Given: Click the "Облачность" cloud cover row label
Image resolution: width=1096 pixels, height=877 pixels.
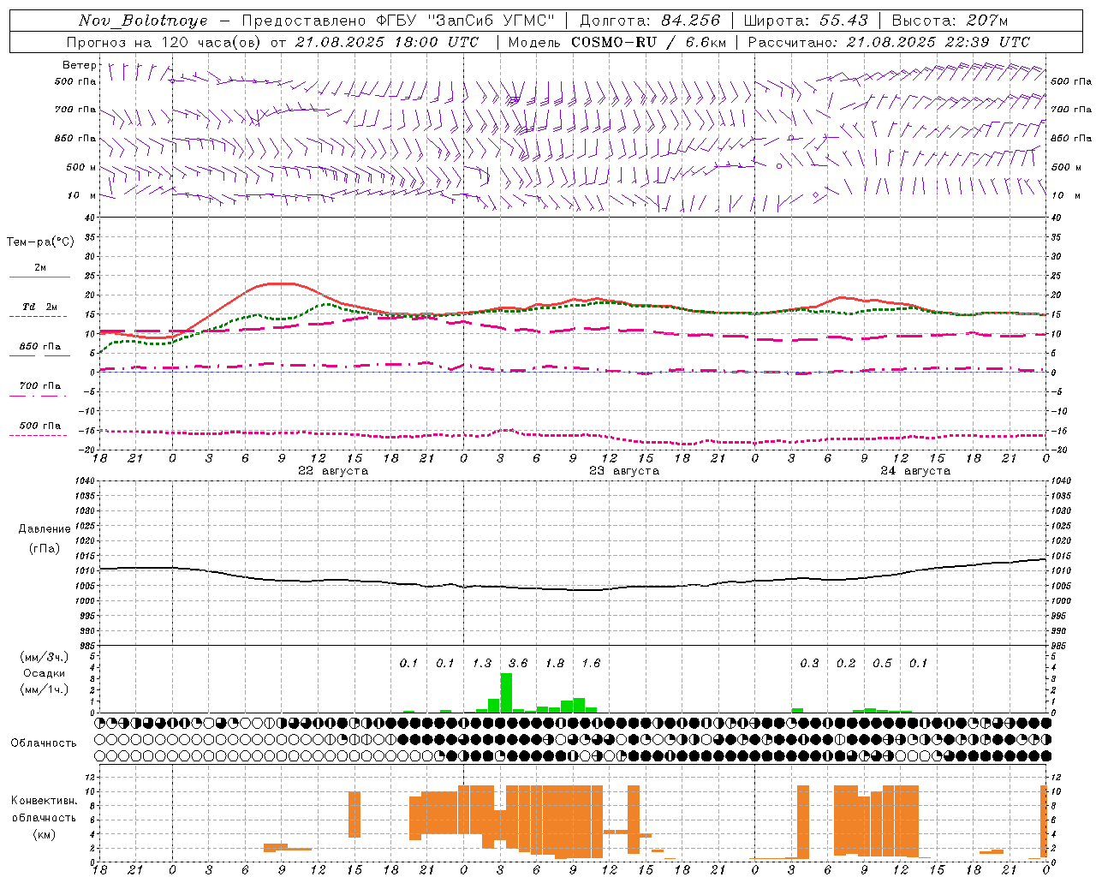Looking at the screenshot, I should click(44, 743).
